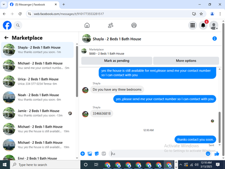The height and width of the screenshot is (169, 225).
Task: Bookmark this page star
Action: pos(201,14)
